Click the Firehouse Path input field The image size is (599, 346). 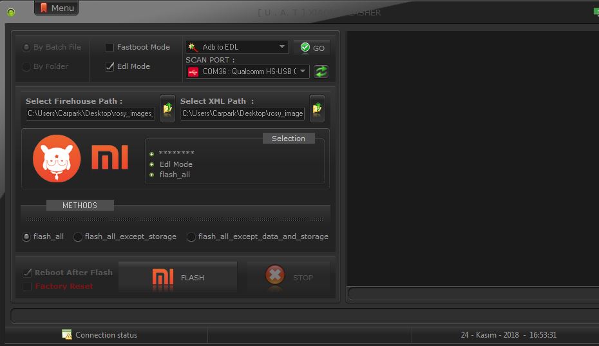[90, 113]
